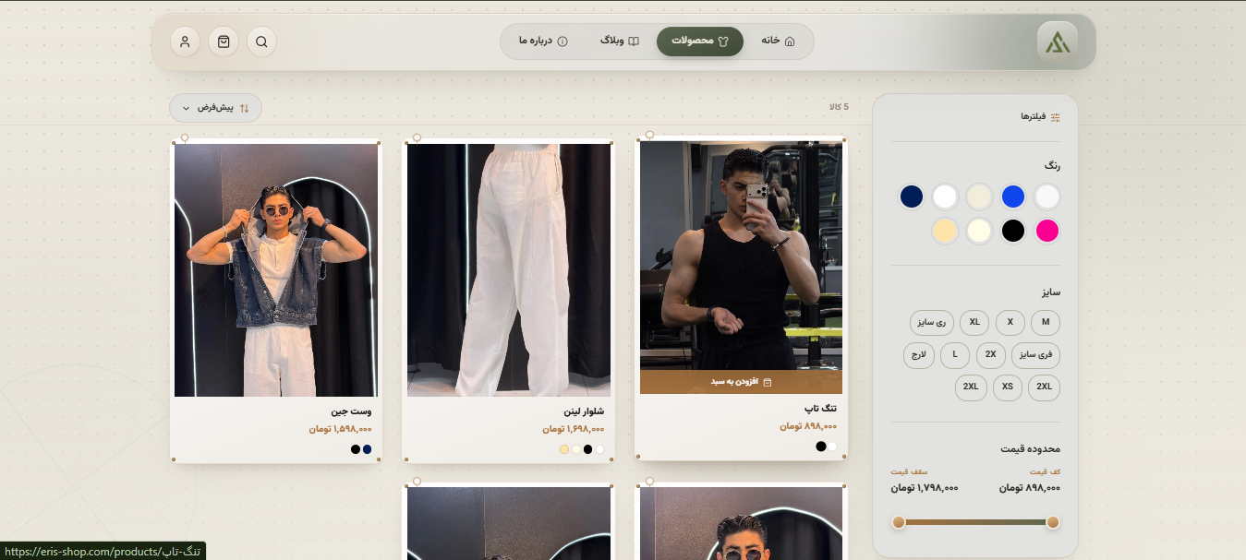Expand the پیش‌فرض sort dropdown

tap(215, 108)
